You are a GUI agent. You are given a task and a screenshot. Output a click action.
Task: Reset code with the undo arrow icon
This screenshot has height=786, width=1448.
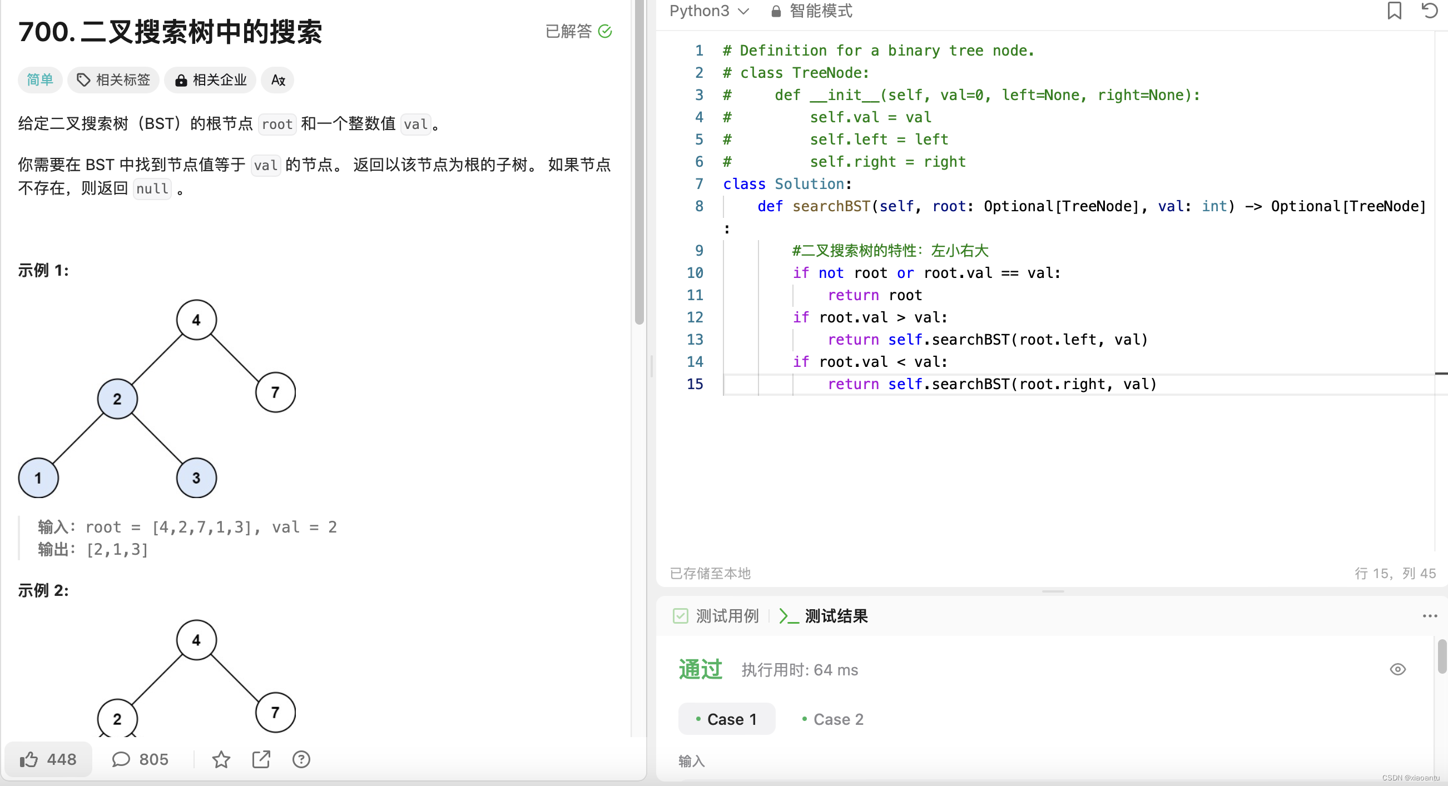(x=1430, y=10)
